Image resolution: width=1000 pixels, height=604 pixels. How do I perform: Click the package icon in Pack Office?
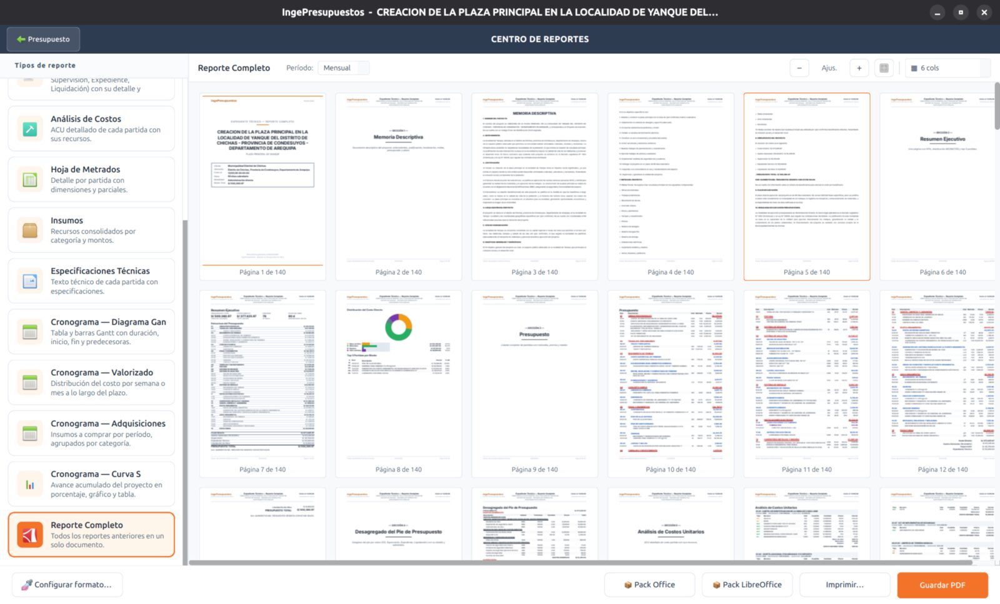628,585
